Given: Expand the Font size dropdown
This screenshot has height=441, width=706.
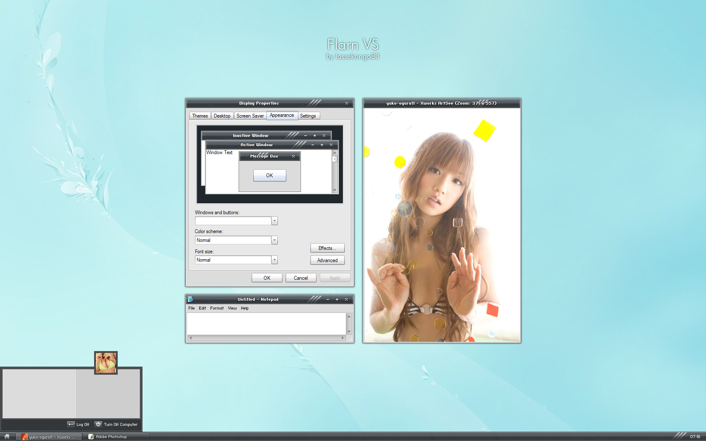Looking at the screenshot, I should [x=274, y=260].
